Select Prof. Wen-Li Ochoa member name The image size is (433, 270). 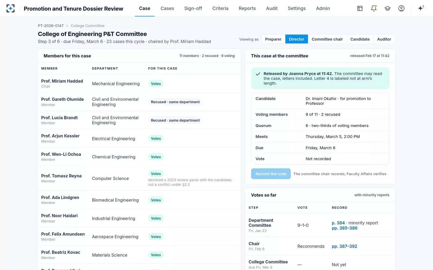(61, 154)
